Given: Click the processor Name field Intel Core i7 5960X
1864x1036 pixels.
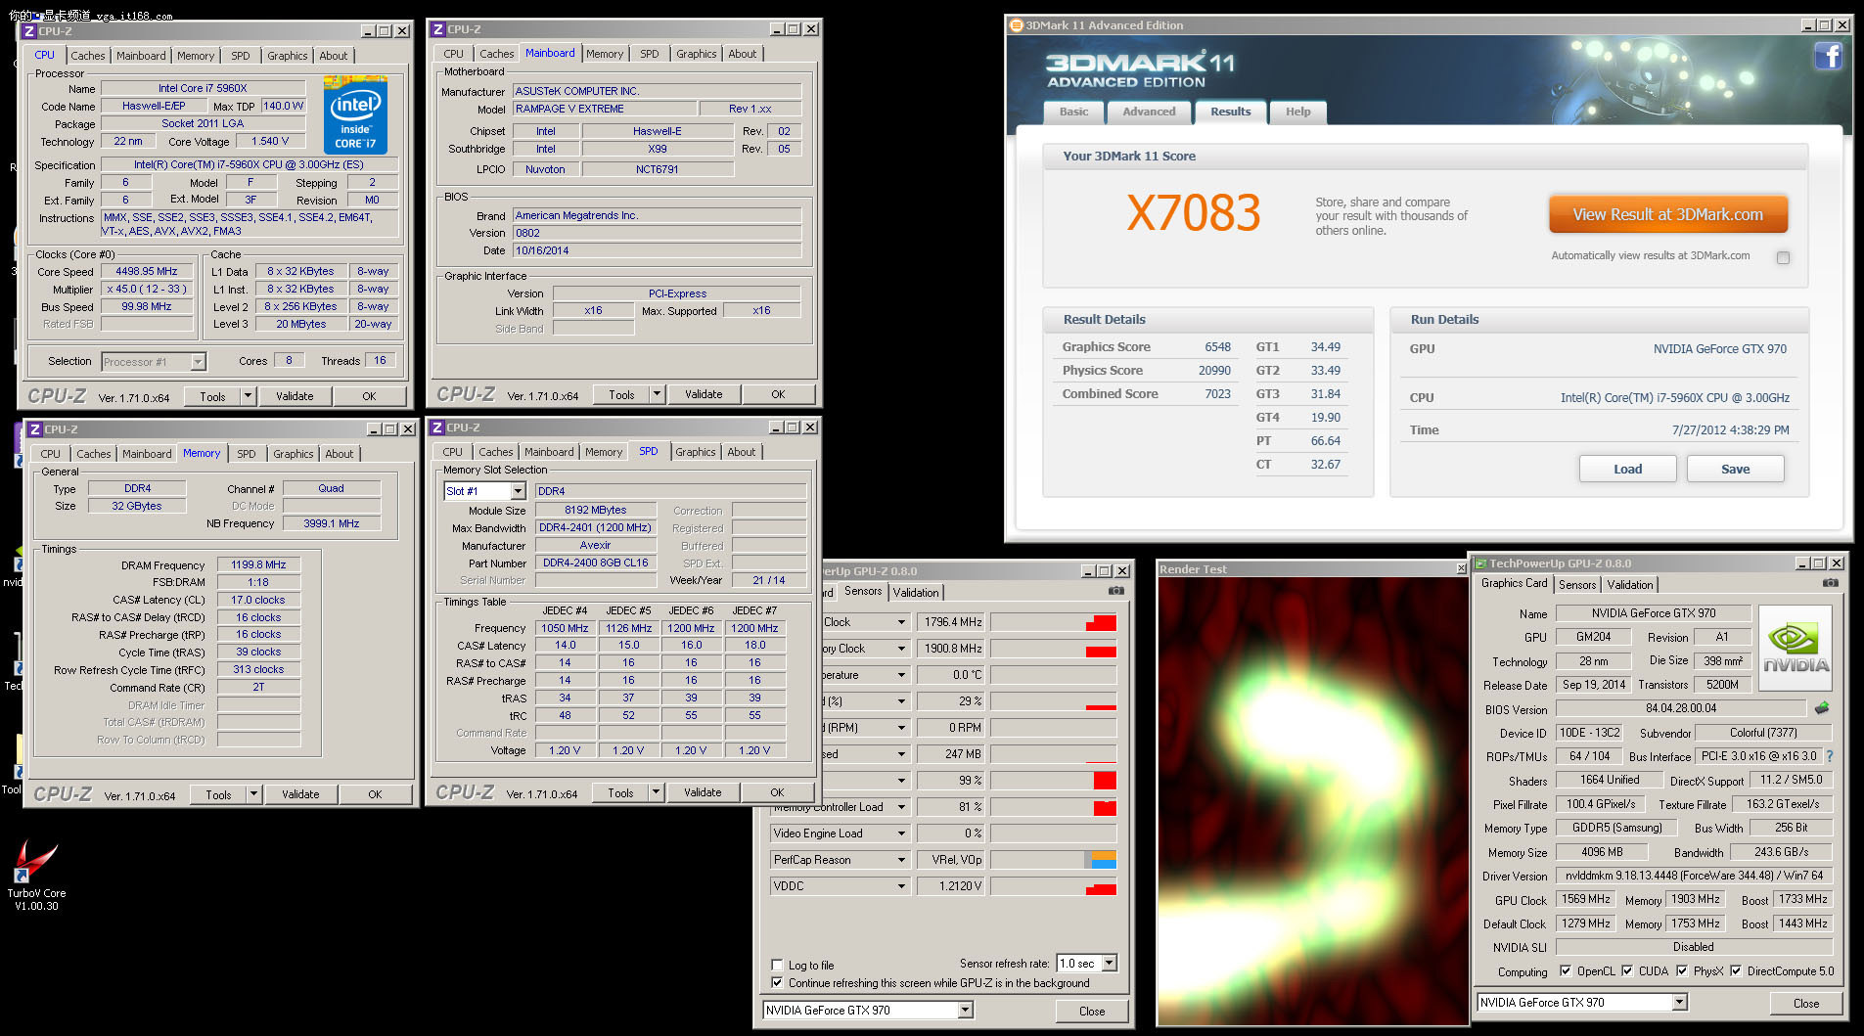Looking at the screenshot, I should pyautogui.click(x=204, y=88).
